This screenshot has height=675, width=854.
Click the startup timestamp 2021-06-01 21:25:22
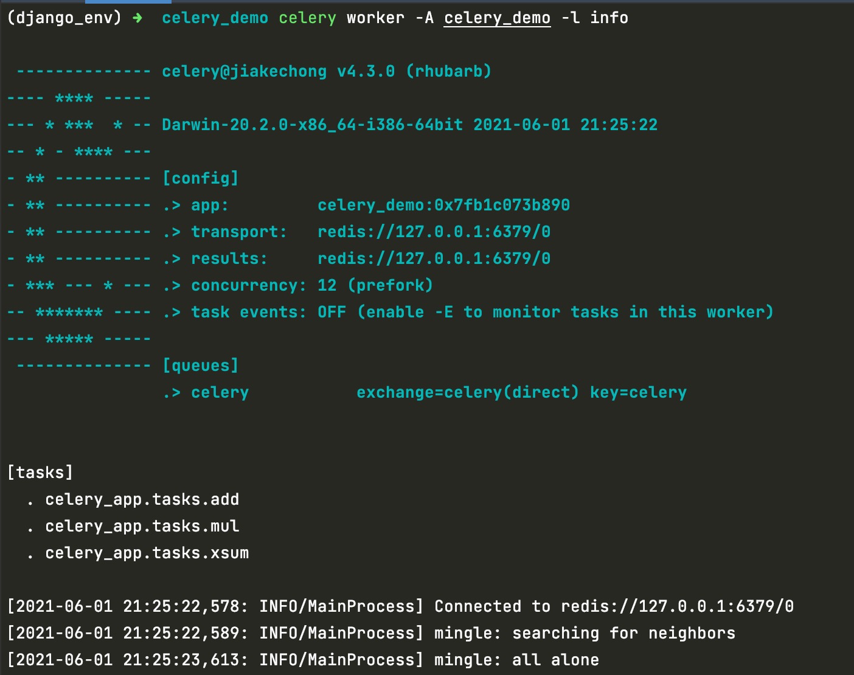click(566, 125)
